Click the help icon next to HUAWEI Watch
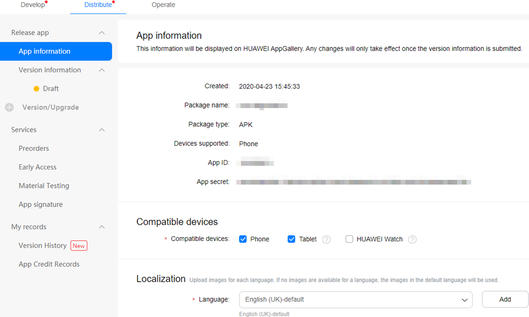Screen dimensions: 529x317 [412, 240]
